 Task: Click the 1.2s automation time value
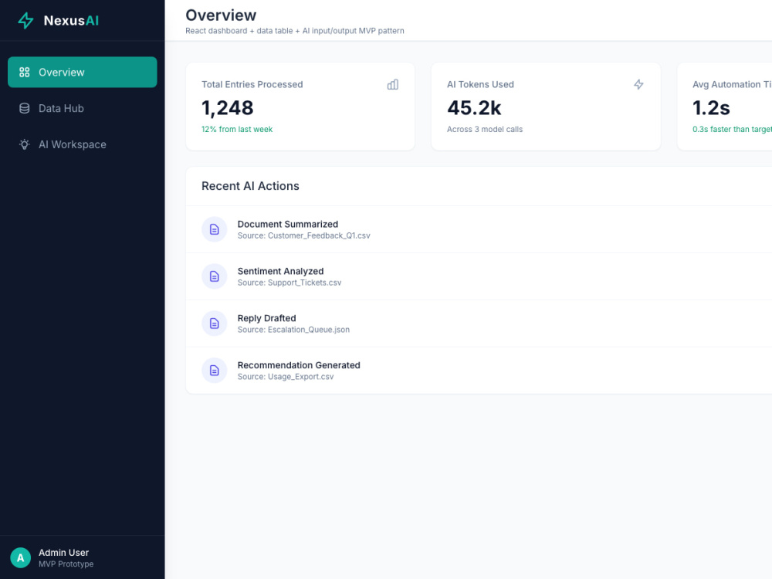[712, 108]
